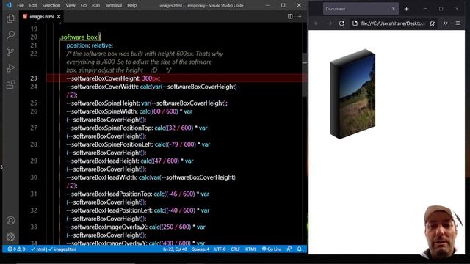Change encoding via UTF-8 status item
This screenshot has width=470, height=264.
[x=220, y=249]
